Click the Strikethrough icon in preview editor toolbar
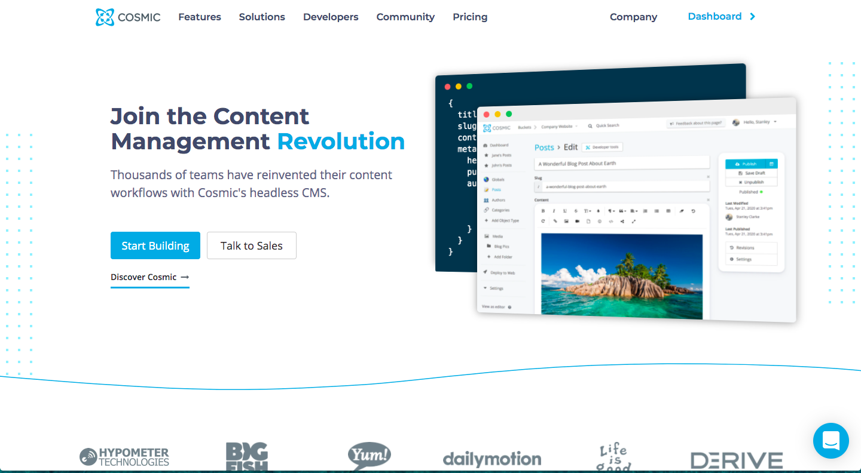The width and height of the screenshot is (861, 473). click(x=576, y=211)
